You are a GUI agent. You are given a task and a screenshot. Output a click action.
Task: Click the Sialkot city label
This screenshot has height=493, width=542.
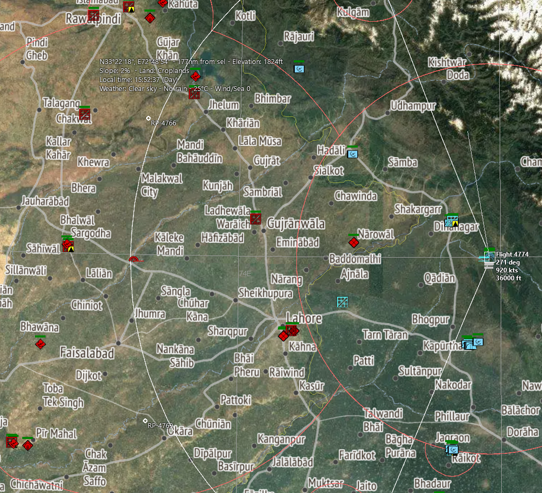(329, 171)
